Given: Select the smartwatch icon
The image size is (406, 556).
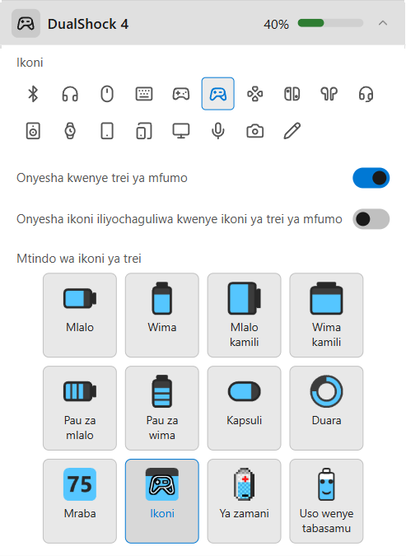Looking at the screenshot, I should (x=70, y=131).
